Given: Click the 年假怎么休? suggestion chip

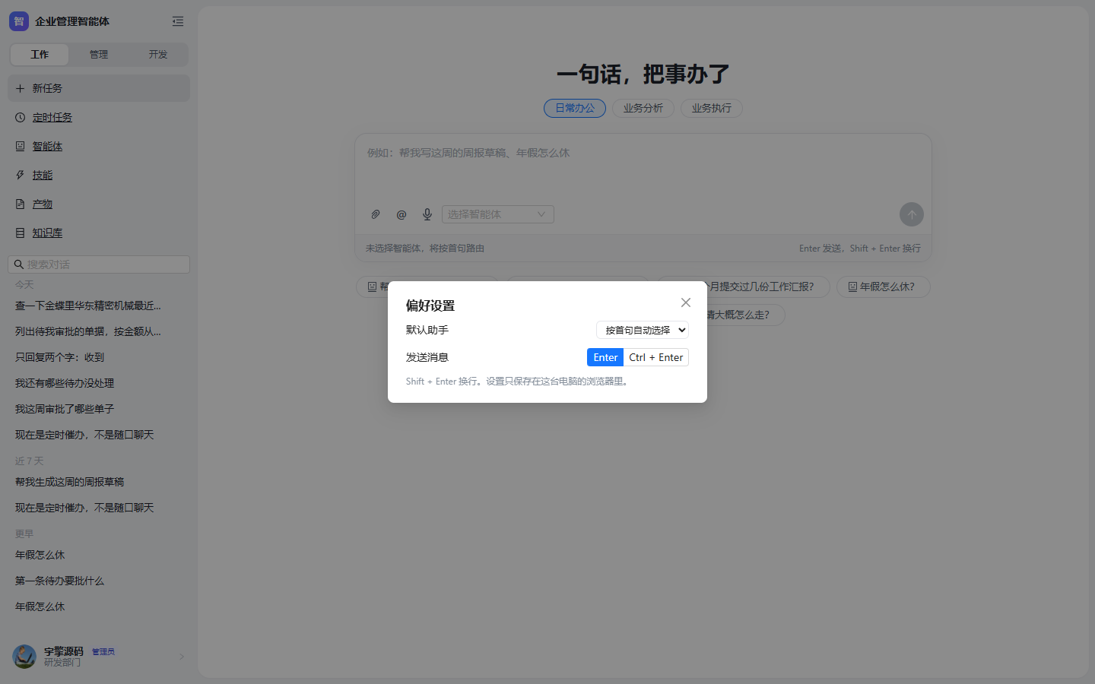Looking at the screenshot, I should click(x=884, y=287).
